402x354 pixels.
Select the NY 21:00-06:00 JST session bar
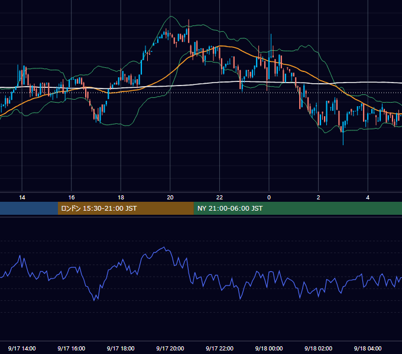(x=297, y=208)
